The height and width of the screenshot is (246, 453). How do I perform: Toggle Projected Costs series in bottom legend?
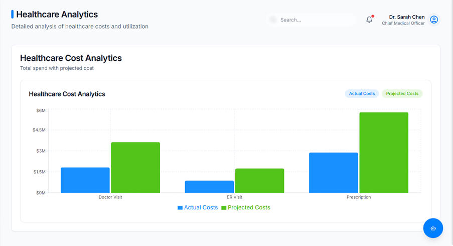[x=249, y=207]
